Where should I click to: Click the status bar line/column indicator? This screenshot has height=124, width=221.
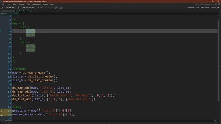click(6, 121)
